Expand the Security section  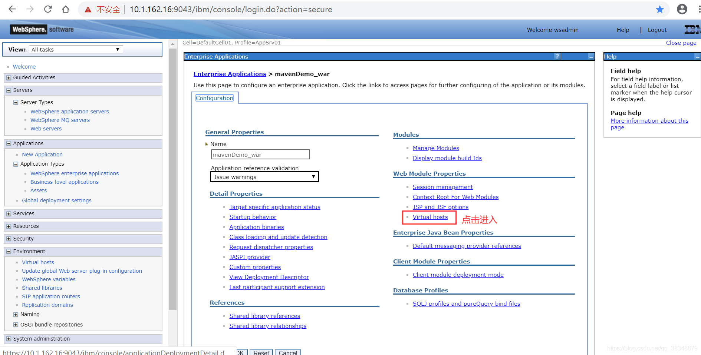coord(9,239)
